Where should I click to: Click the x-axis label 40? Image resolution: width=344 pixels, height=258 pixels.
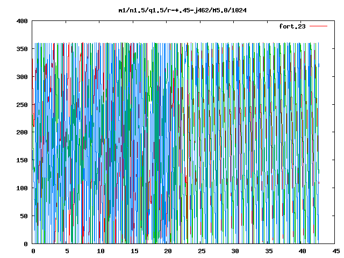pos(302,251)
